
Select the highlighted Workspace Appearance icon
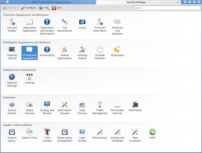[30, 53]
